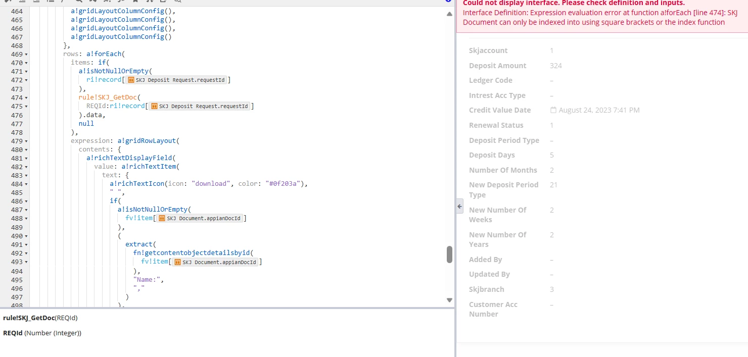This screenshot has height=357, width=748.
Task: Collapse the code fold at line 469
Action: pyautogui.click(x=26, y=54)
